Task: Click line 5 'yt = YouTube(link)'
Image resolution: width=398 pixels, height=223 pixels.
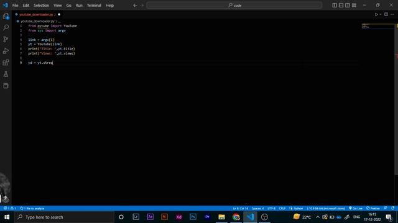Action: tap(45, 44)
